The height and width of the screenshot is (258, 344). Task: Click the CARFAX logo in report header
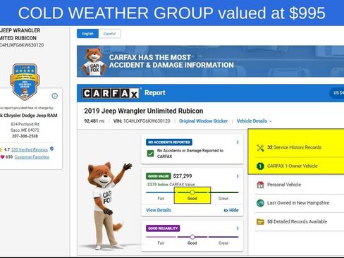(111, 93)
